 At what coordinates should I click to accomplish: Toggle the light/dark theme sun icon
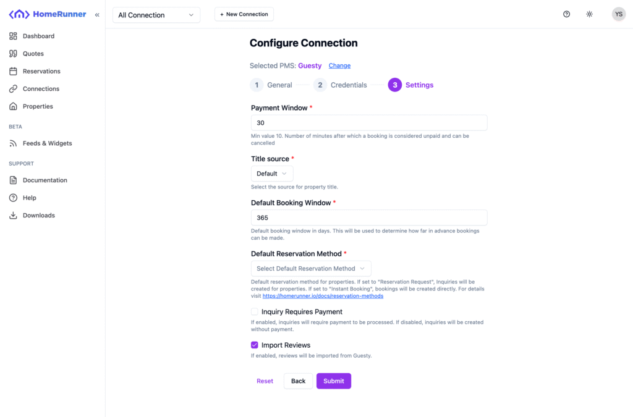pyautogui.click(x=590, y=14)
